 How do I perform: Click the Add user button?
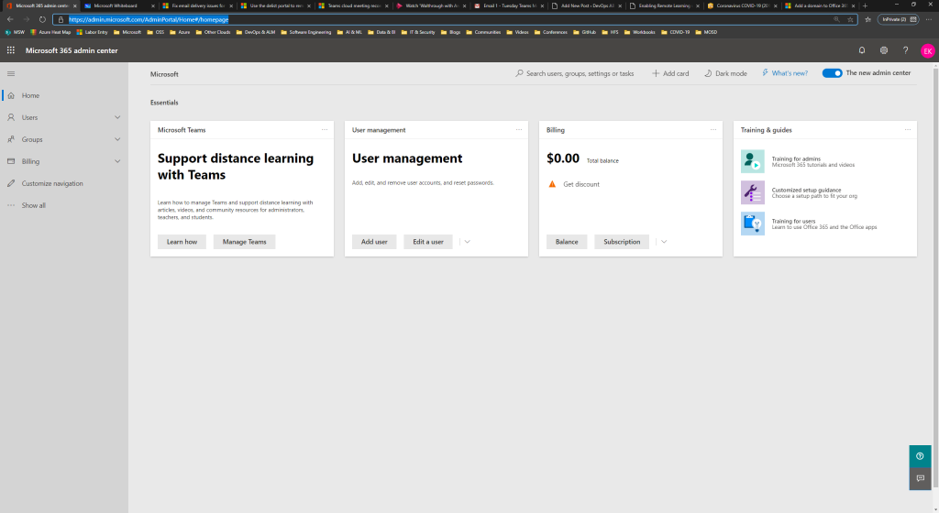tap(374, 242)
